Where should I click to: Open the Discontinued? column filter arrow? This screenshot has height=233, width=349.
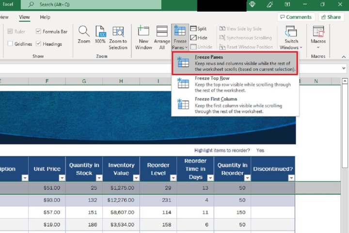(x=291, y=178)
